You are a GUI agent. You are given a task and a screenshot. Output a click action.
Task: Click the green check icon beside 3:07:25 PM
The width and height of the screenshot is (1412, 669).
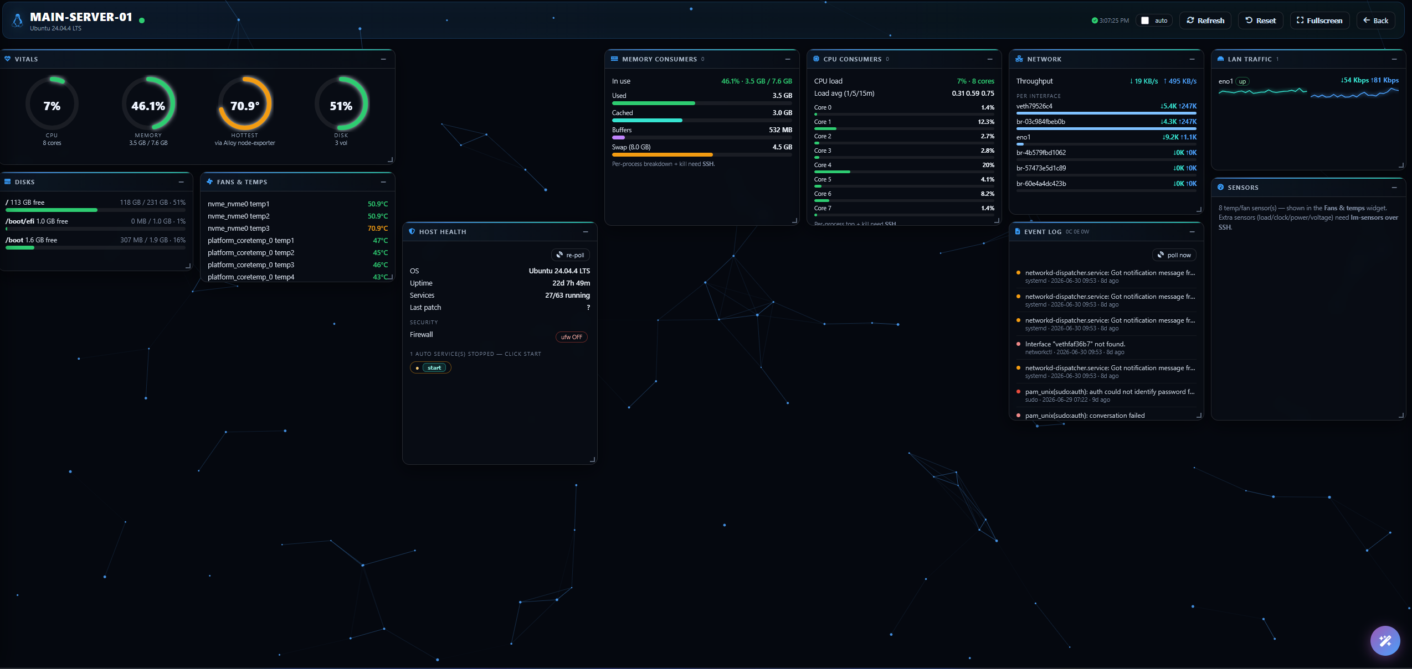click(1095, 20)
